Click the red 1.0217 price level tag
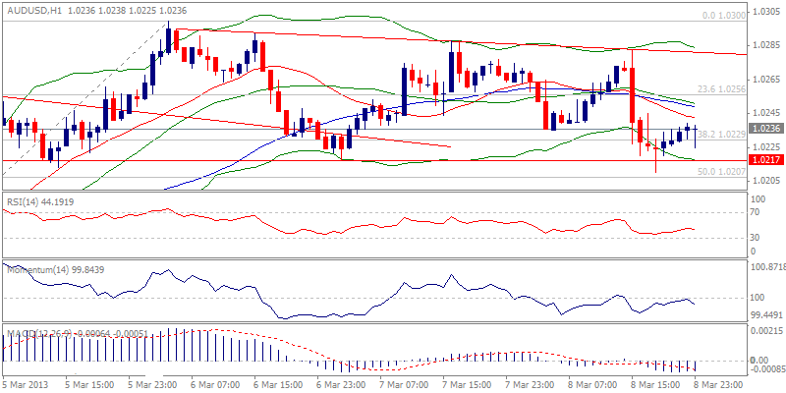The image size is (786, 393). tap(764, 159)
